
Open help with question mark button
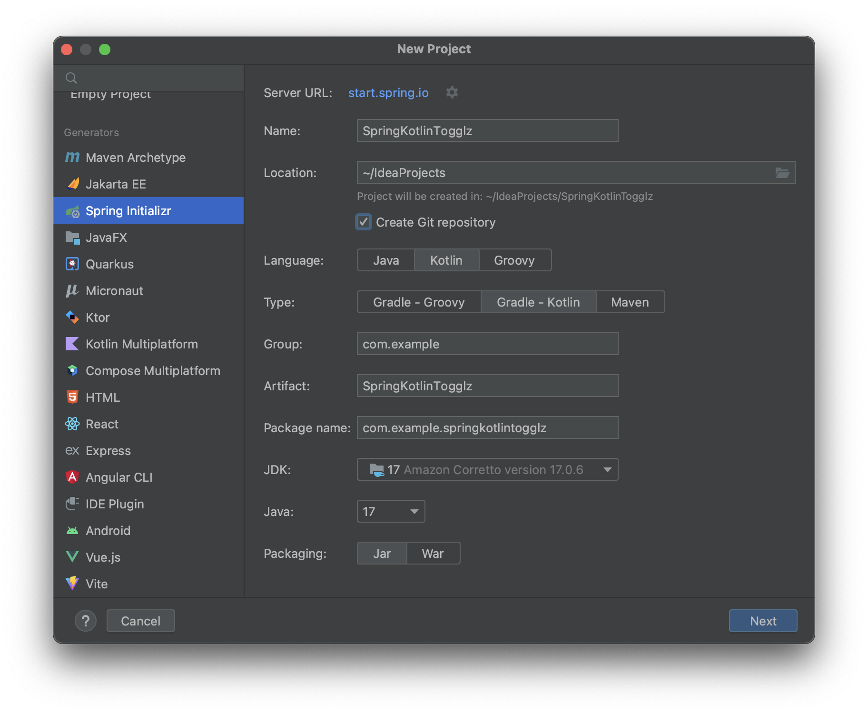point(86,621)
